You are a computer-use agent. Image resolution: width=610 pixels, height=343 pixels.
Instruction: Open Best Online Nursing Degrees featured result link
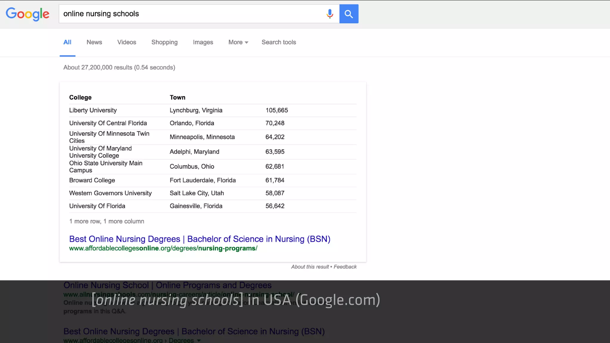point(200,239)
